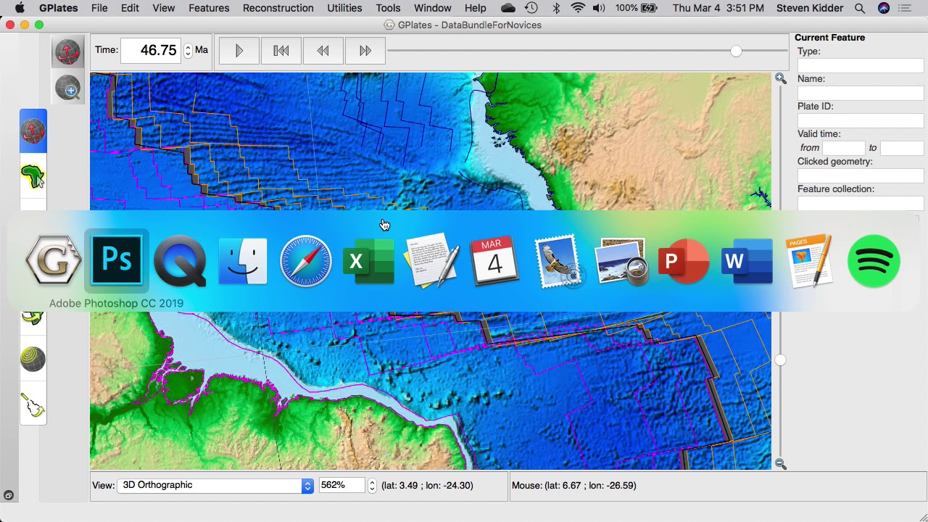Click the Valid time to field
The image size is (928, 522).
pyautogui.click(x=902, y=147)
